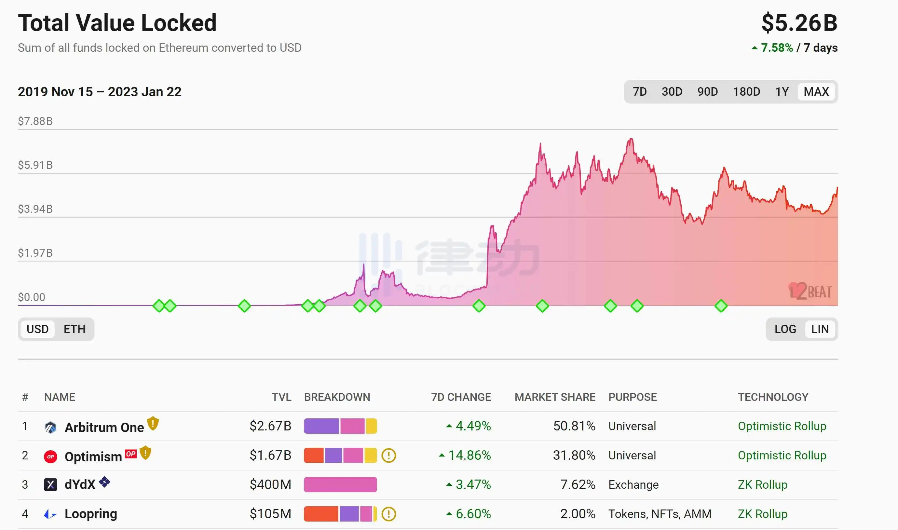Click the warning shield next to Optimism
The image size is (898, 530).
coord(145,453)
